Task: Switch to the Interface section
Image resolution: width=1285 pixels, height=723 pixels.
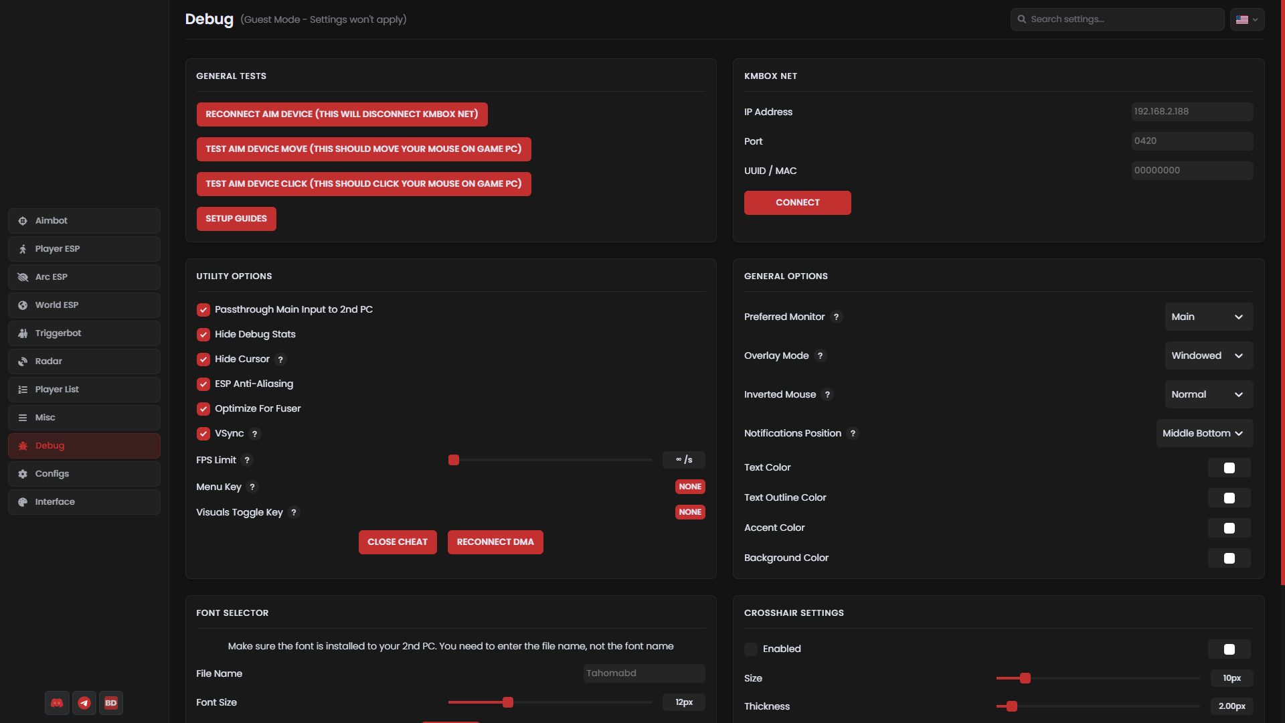Action: [84, 502]
